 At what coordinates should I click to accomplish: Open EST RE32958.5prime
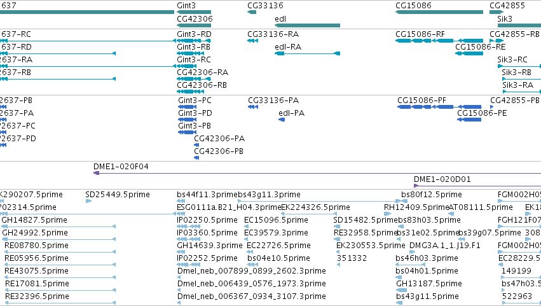pos(366,233)
